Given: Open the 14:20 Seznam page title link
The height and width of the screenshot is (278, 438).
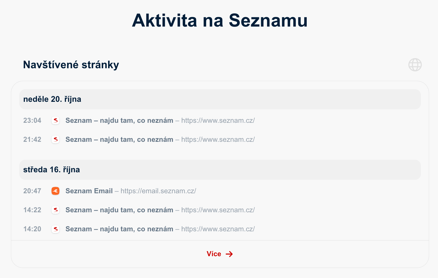Looking at the screenshot, I should coord(119,229).
